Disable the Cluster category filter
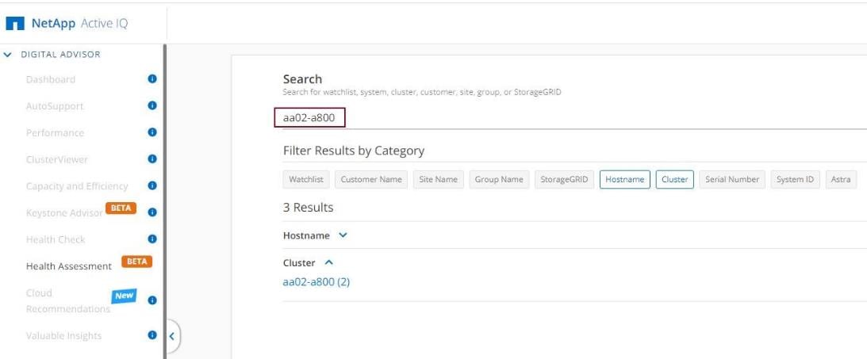The height and width of the screenshot is (359, 867). 674,179
